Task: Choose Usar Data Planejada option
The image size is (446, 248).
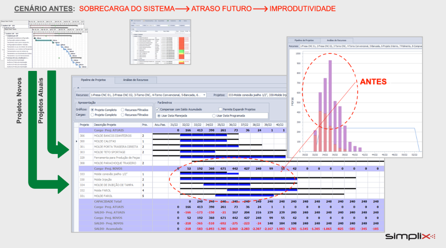Action: coord(159,116)
